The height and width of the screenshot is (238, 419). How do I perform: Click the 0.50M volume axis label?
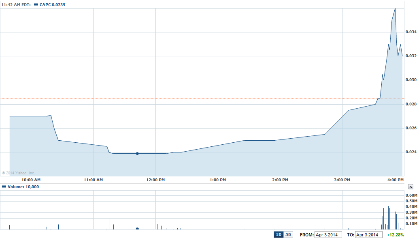tap(412, 201)
